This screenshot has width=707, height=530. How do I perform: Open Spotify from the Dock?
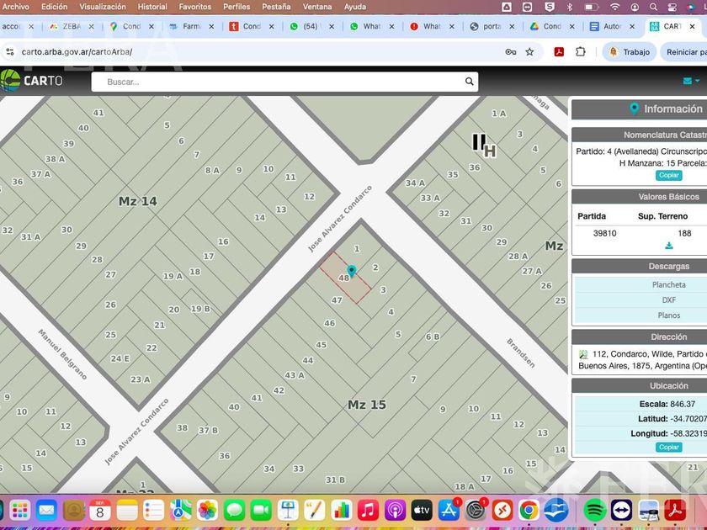(594, 510)
